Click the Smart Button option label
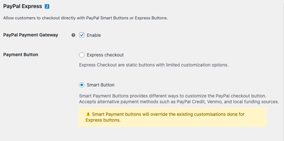This screenshot has width=284, height=141. pyautogui.click(x=101, y=85)
